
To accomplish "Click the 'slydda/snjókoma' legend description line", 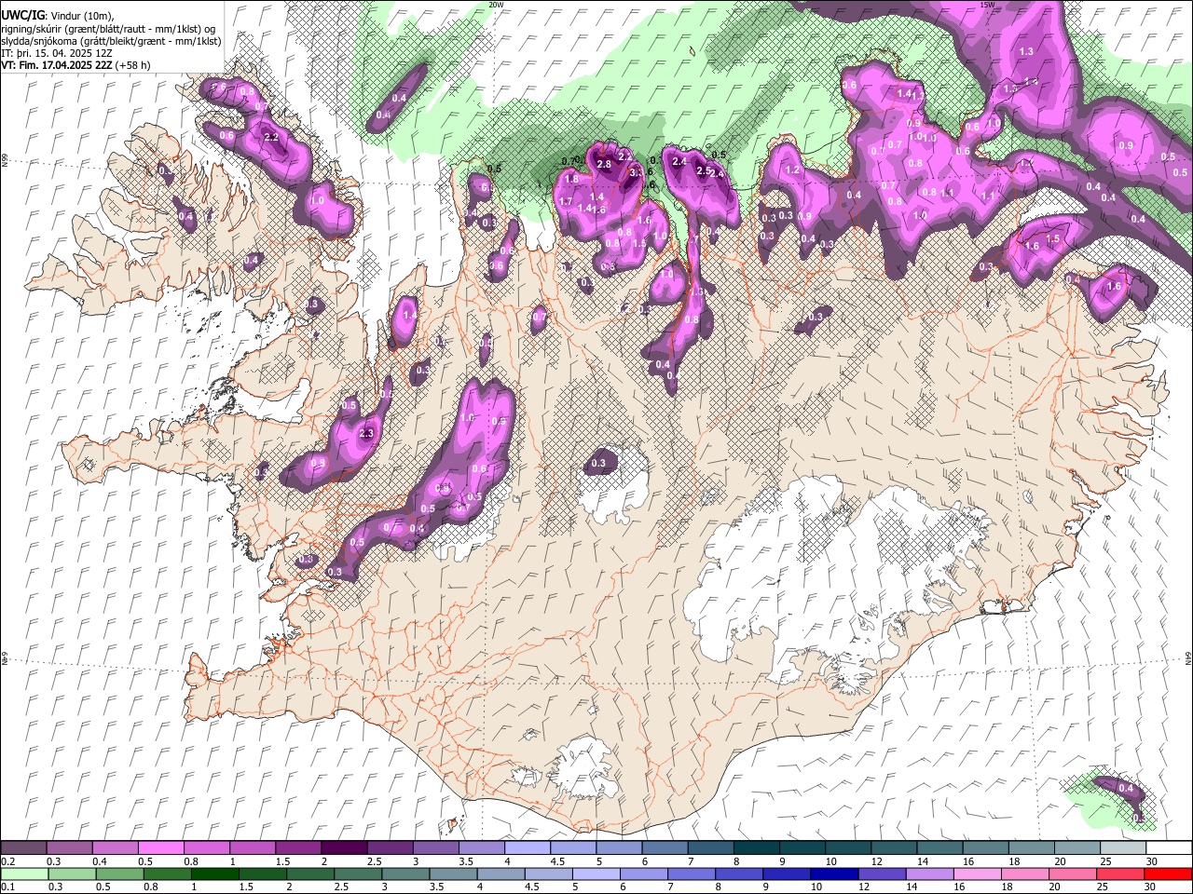I will pos(112,41).
